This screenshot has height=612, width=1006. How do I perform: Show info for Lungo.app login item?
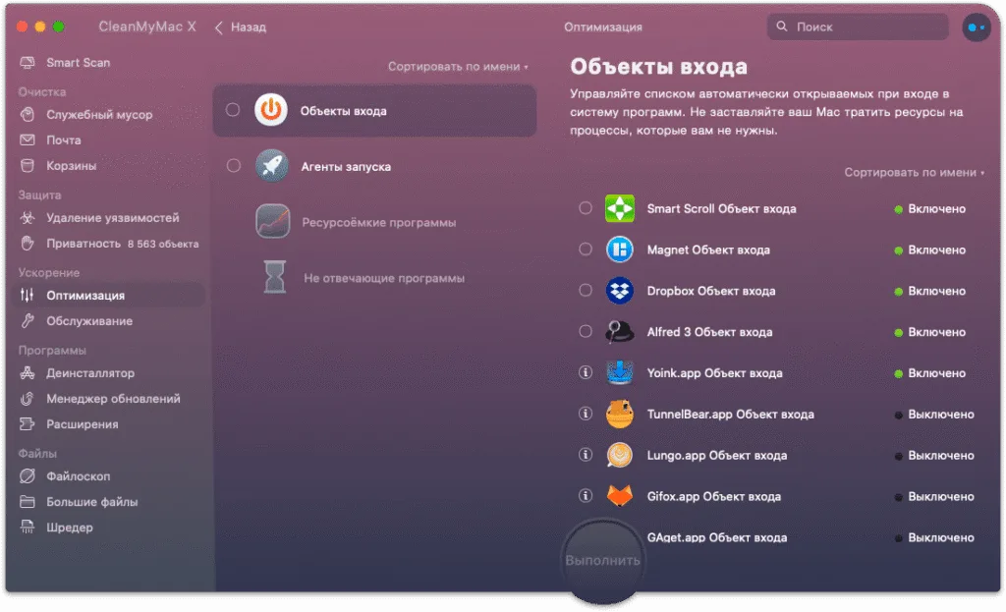[586, 454]
